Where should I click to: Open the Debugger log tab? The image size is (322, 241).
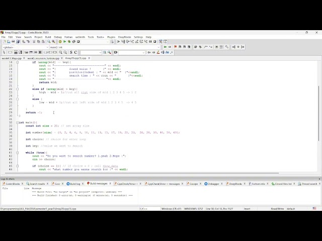pos(212,184)
